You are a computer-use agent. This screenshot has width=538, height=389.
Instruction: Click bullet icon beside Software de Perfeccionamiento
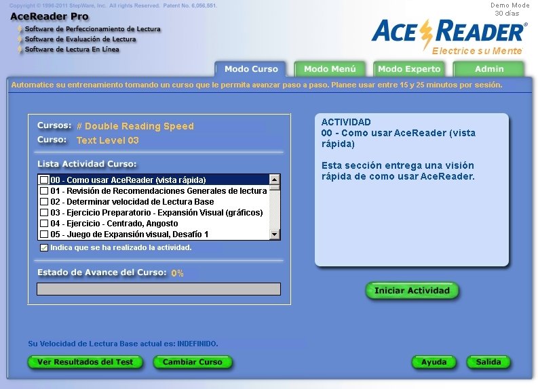click(x=20, y=29)
